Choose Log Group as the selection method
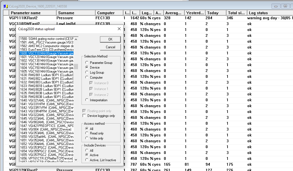The width and height of the screenshot is (293, 171). pos(87,73)
